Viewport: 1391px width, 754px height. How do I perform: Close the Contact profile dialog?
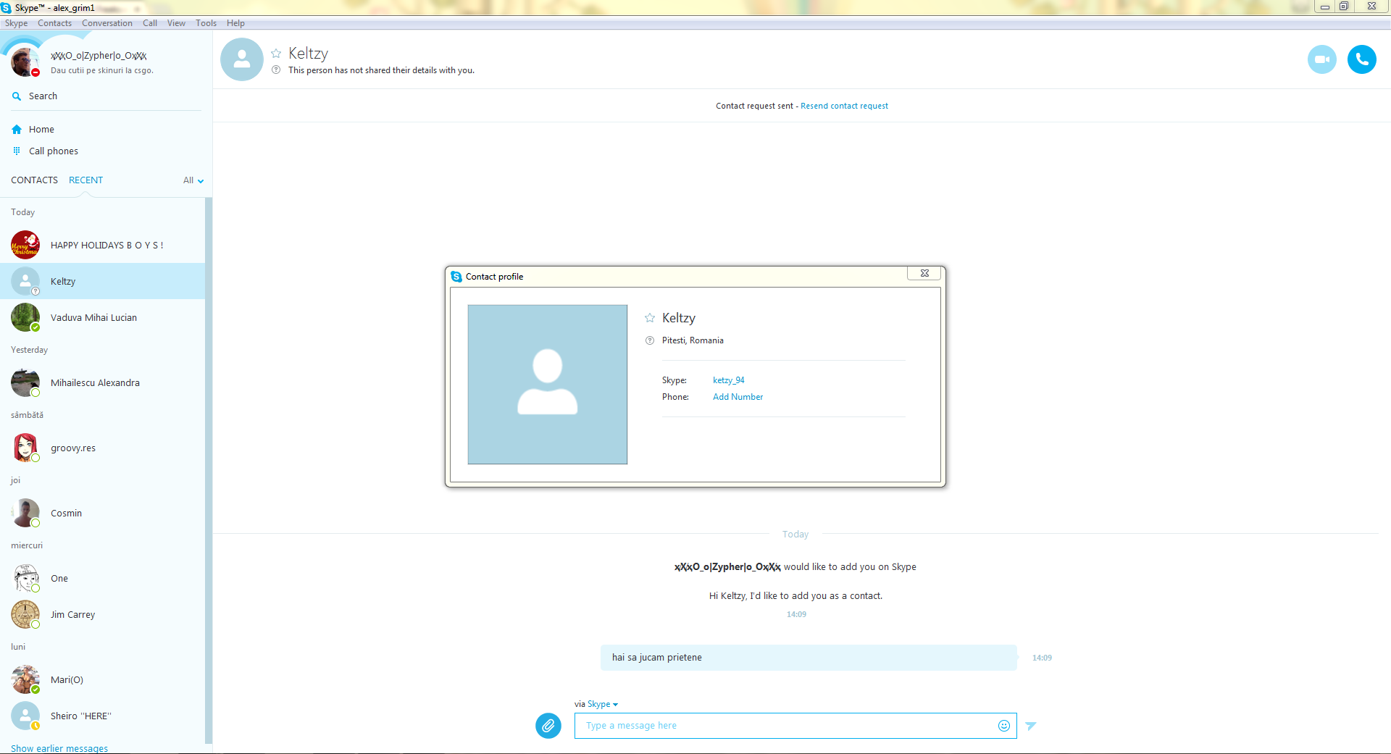(x=924, y=273)
